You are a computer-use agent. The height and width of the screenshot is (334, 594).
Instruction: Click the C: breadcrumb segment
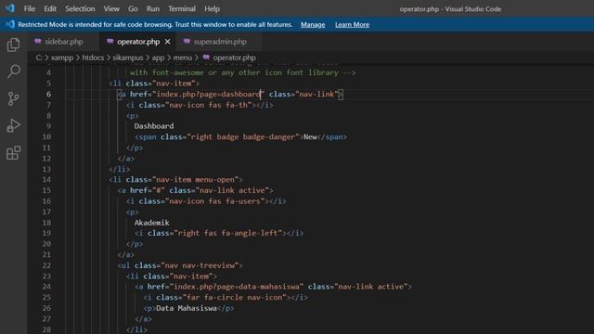coord(39,58)
